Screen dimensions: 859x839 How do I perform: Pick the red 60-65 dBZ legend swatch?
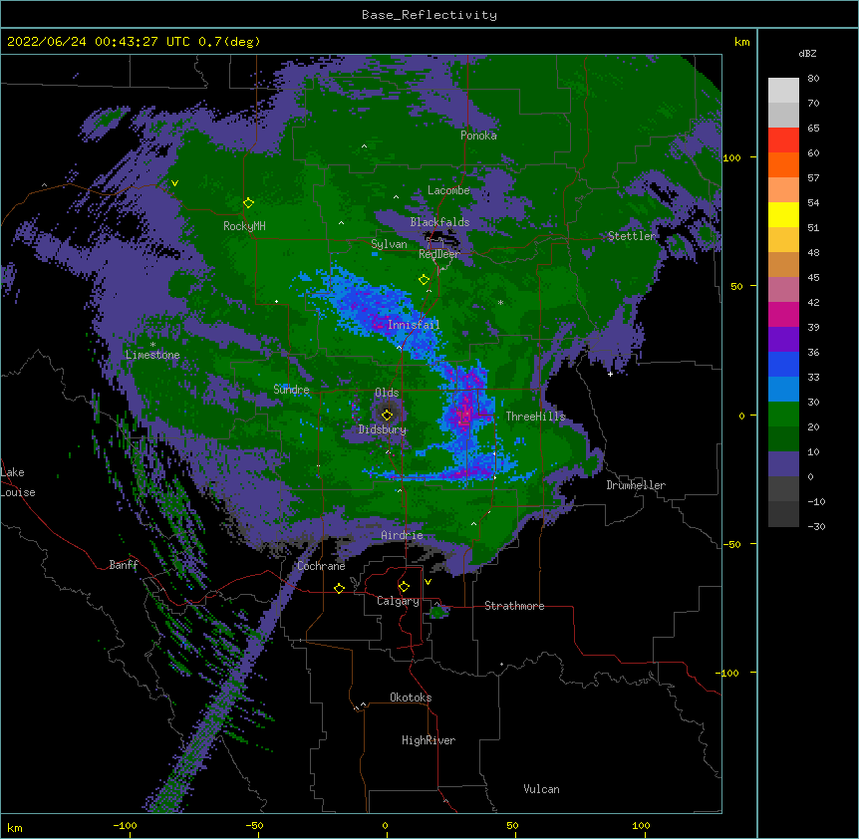783,140
